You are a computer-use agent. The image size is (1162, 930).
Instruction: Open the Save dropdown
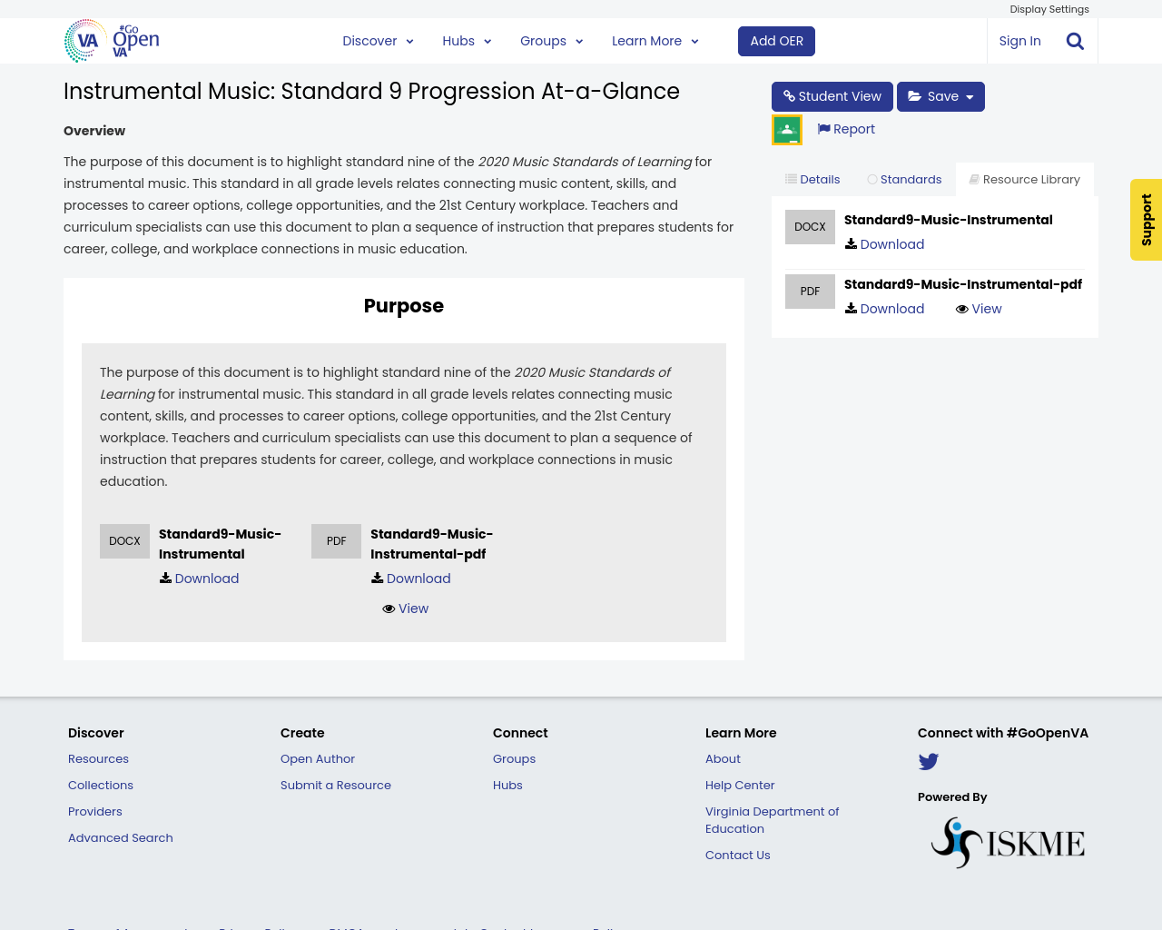click(940, 95)
